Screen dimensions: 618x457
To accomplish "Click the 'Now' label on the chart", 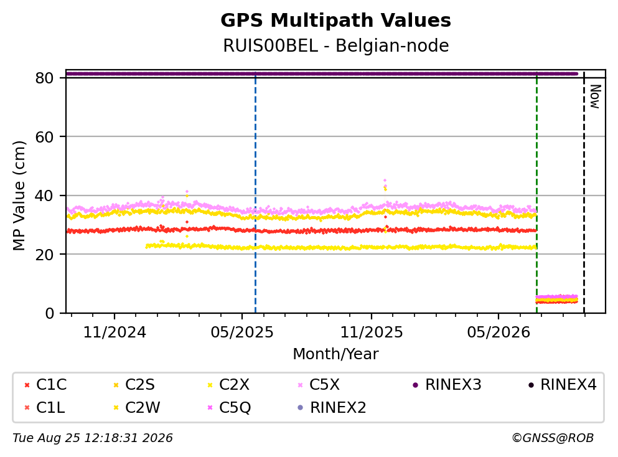I will pos(595,97).
